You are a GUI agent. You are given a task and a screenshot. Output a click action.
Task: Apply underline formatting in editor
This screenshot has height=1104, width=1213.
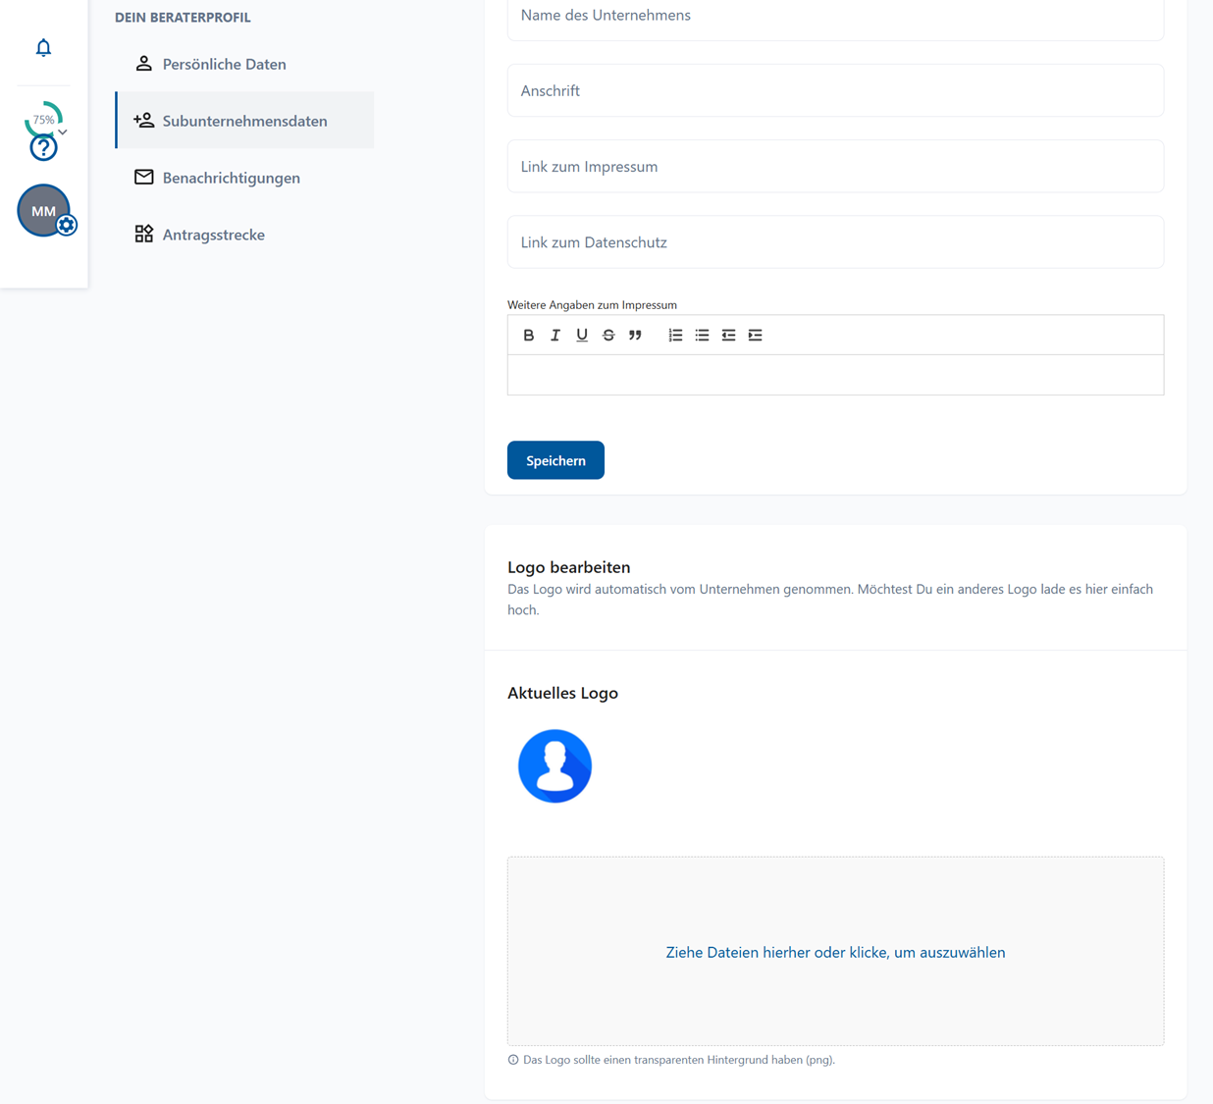[582, 336]
